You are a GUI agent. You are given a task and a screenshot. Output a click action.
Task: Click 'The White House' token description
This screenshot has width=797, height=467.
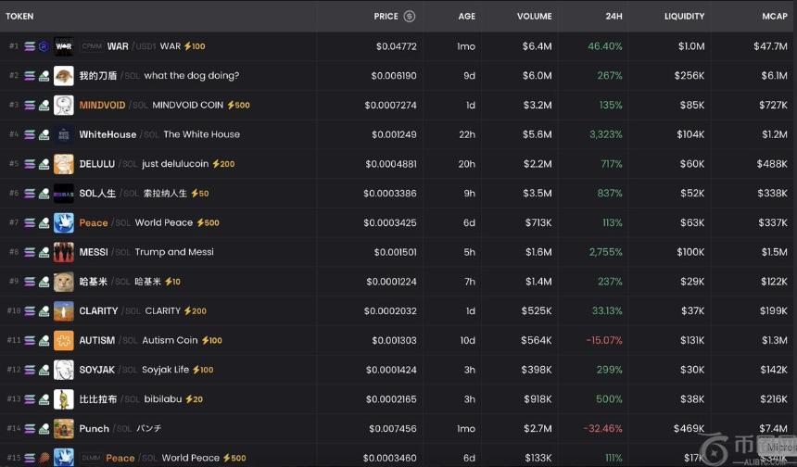(202, 134)
